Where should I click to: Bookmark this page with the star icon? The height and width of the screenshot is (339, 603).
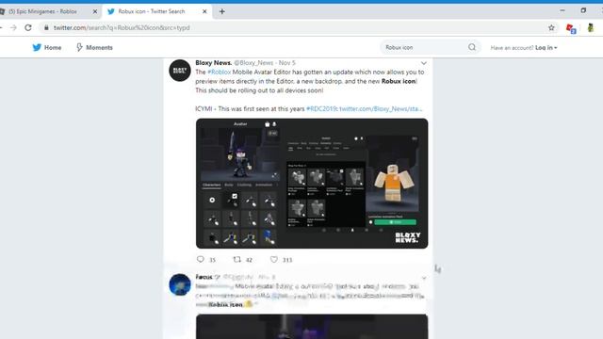551,27
